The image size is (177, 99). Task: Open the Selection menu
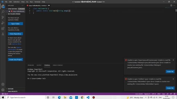pos(16,2)
